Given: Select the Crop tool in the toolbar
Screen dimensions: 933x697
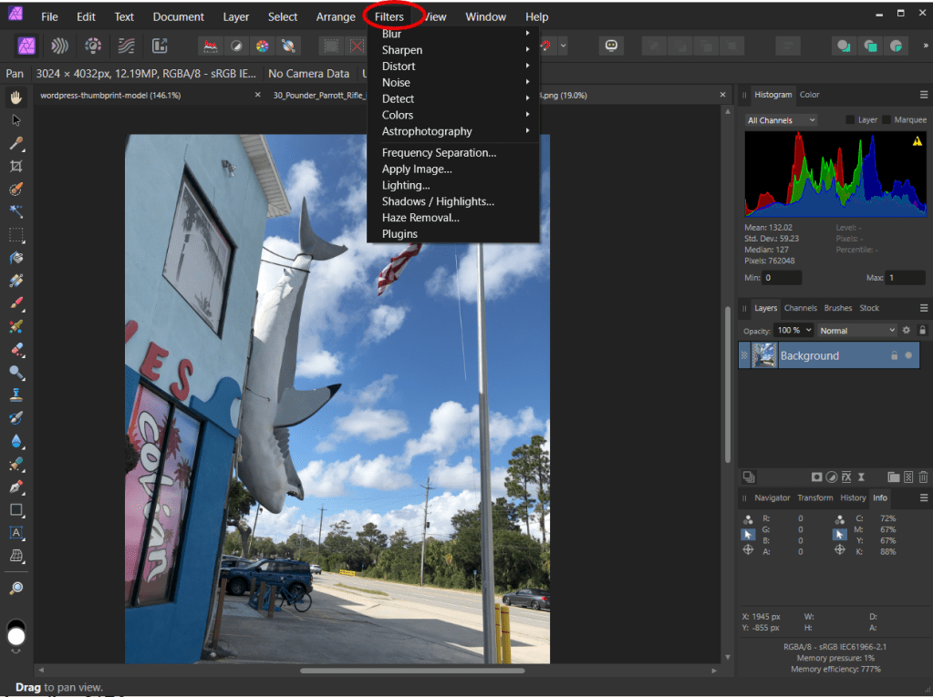Looking at the screenshot, I should [x=16, y=166].
